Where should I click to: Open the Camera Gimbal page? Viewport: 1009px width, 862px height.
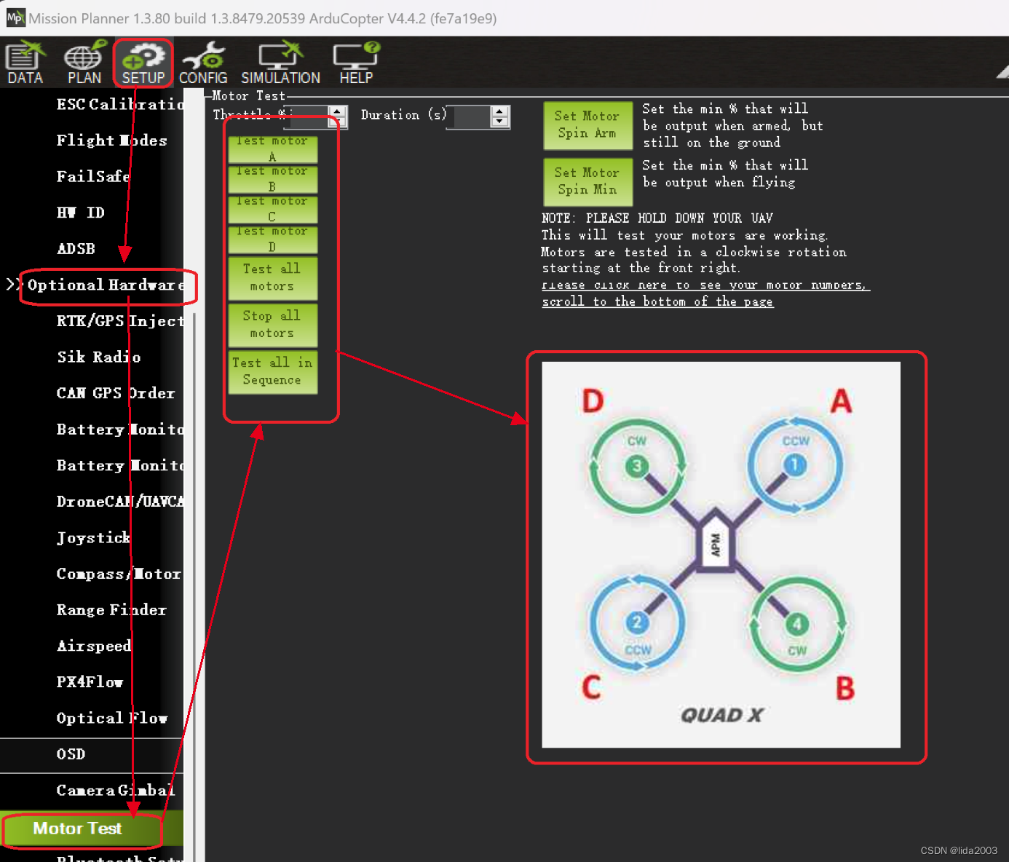tap(116, 790)
